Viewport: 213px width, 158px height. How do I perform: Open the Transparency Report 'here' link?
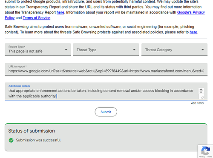pos(60,12)
